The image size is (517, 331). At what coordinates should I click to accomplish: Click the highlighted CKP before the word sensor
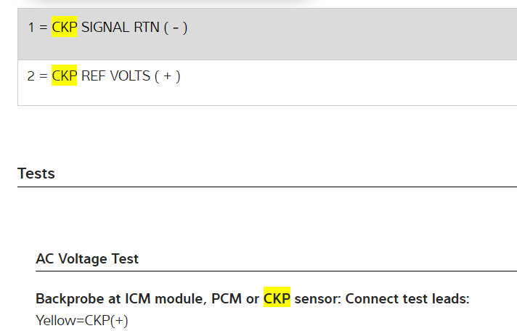277,298
